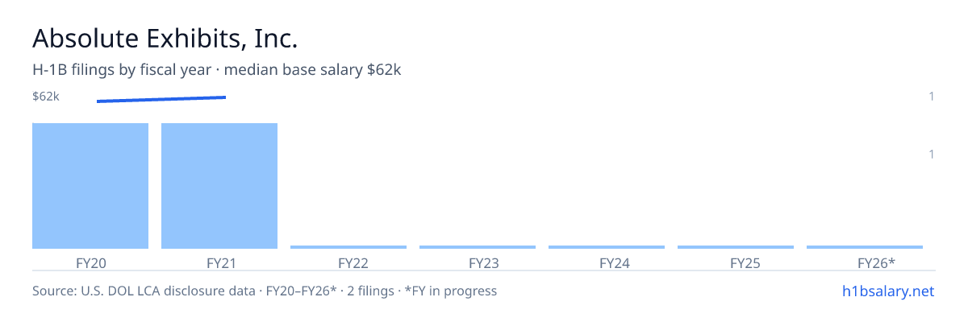This screenshot has width=968, height=322.
Task: Click the FY26* axis label
Action: pos(865,262)
